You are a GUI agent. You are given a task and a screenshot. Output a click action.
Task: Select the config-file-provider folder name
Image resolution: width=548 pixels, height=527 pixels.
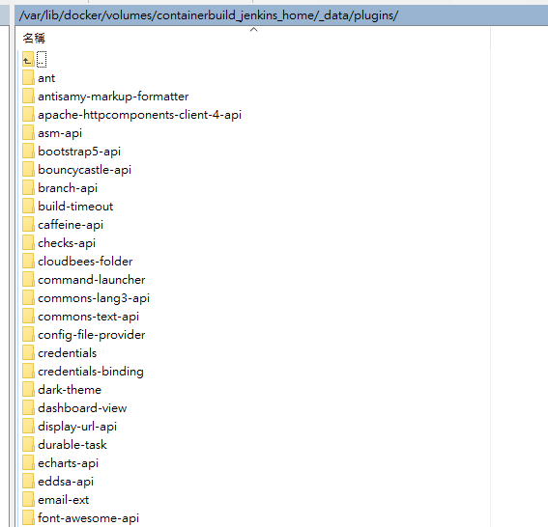(92, 335)
